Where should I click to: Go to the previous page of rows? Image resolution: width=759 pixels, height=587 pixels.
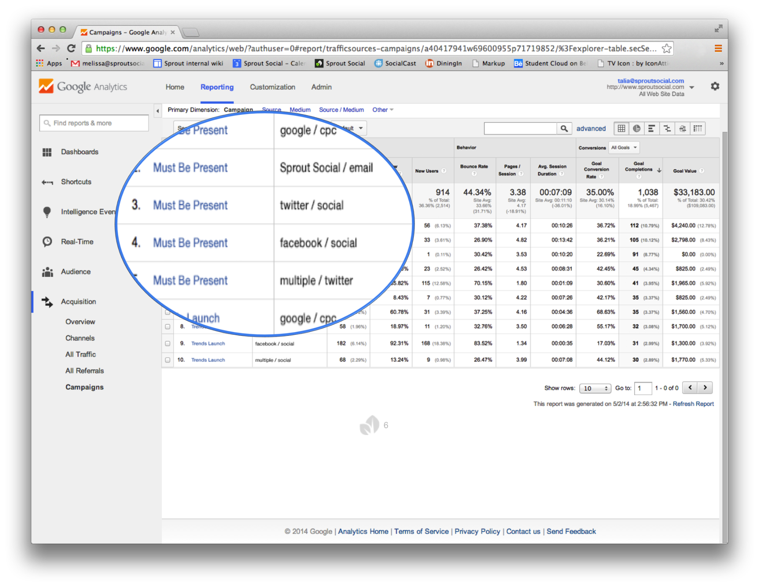tap(690, 388)
